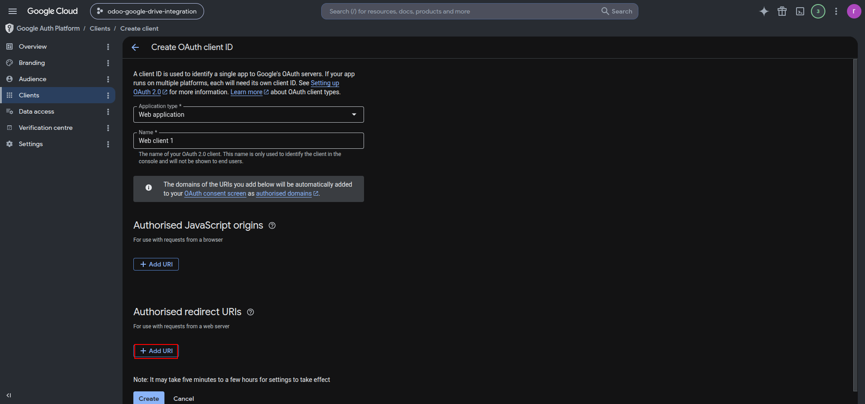865x404 pixels.
Task: Open more options next to Audience
Action: [x=108, y=79]
